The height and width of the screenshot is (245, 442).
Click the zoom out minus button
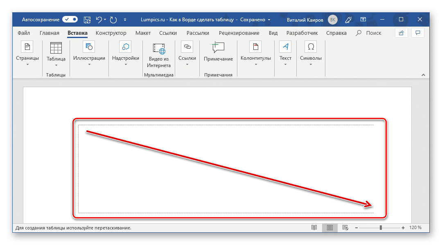[356, 228]
